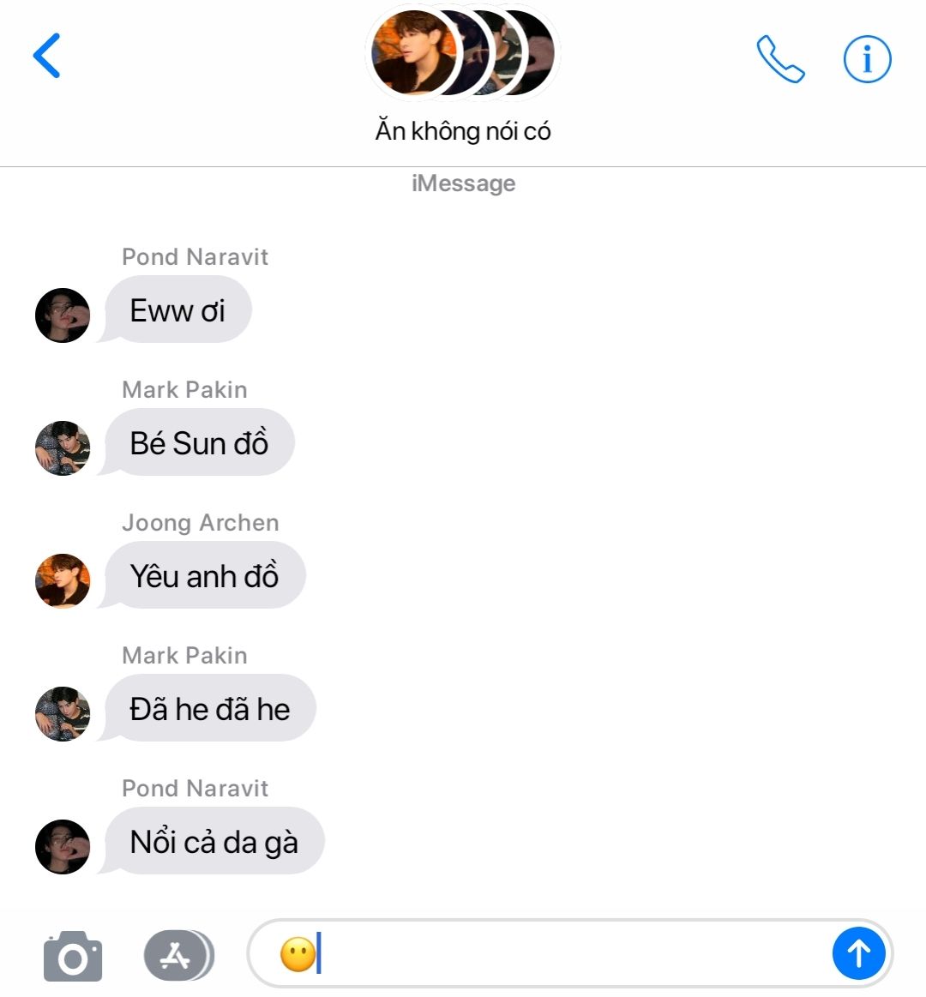Screen dimensions: 926x997
Task: Select the "Đã he đã he" message bubble
Action: [x=209, y=708]
